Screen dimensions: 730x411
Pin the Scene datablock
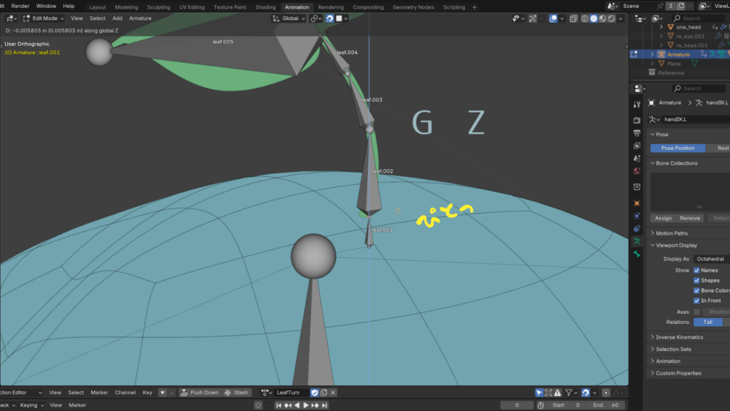(x=660, y=6)
